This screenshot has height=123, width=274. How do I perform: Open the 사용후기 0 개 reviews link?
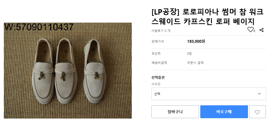click(161, 31)
